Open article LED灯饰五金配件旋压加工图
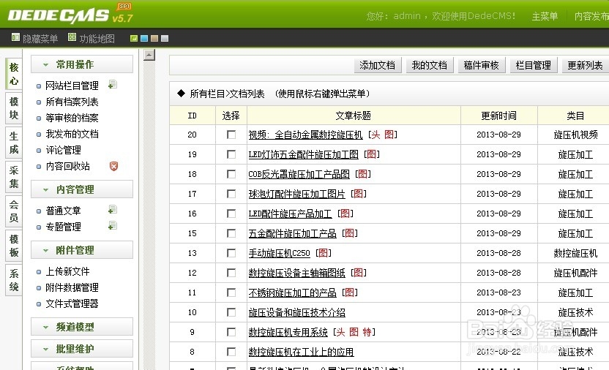The width and height of the screenshot is (609, 370). click(303, 154)
